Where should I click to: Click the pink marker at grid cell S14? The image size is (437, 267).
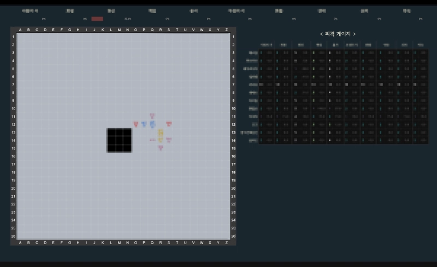coord(169,140)
